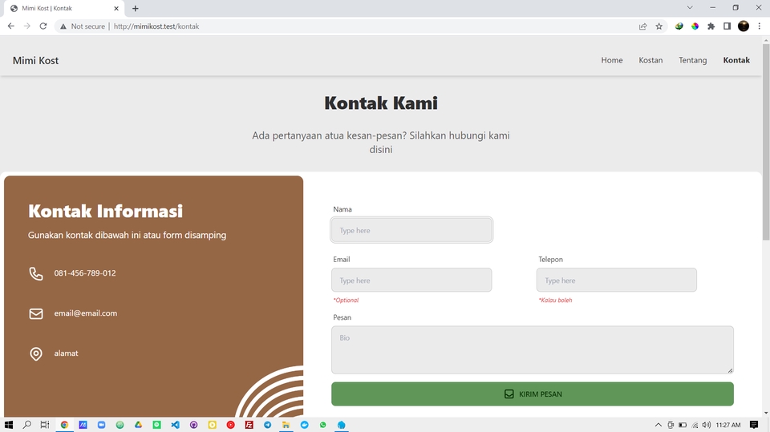Screen dimensions: 770x432
Task: Open Zoom from the taskbar
Action: coord(101,425)
